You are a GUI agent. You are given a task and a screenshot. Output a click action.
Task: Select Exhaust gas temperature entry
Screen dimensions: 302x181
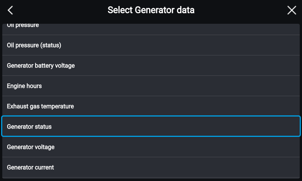click(x=151, y=106)
